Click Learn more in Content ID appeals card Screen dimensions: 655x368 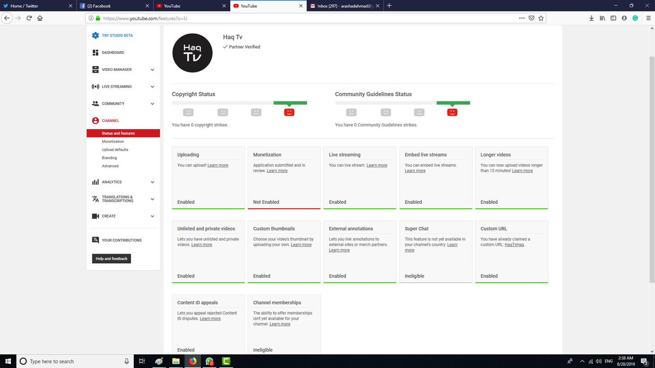pyautogui.click(x=210, y=318)
